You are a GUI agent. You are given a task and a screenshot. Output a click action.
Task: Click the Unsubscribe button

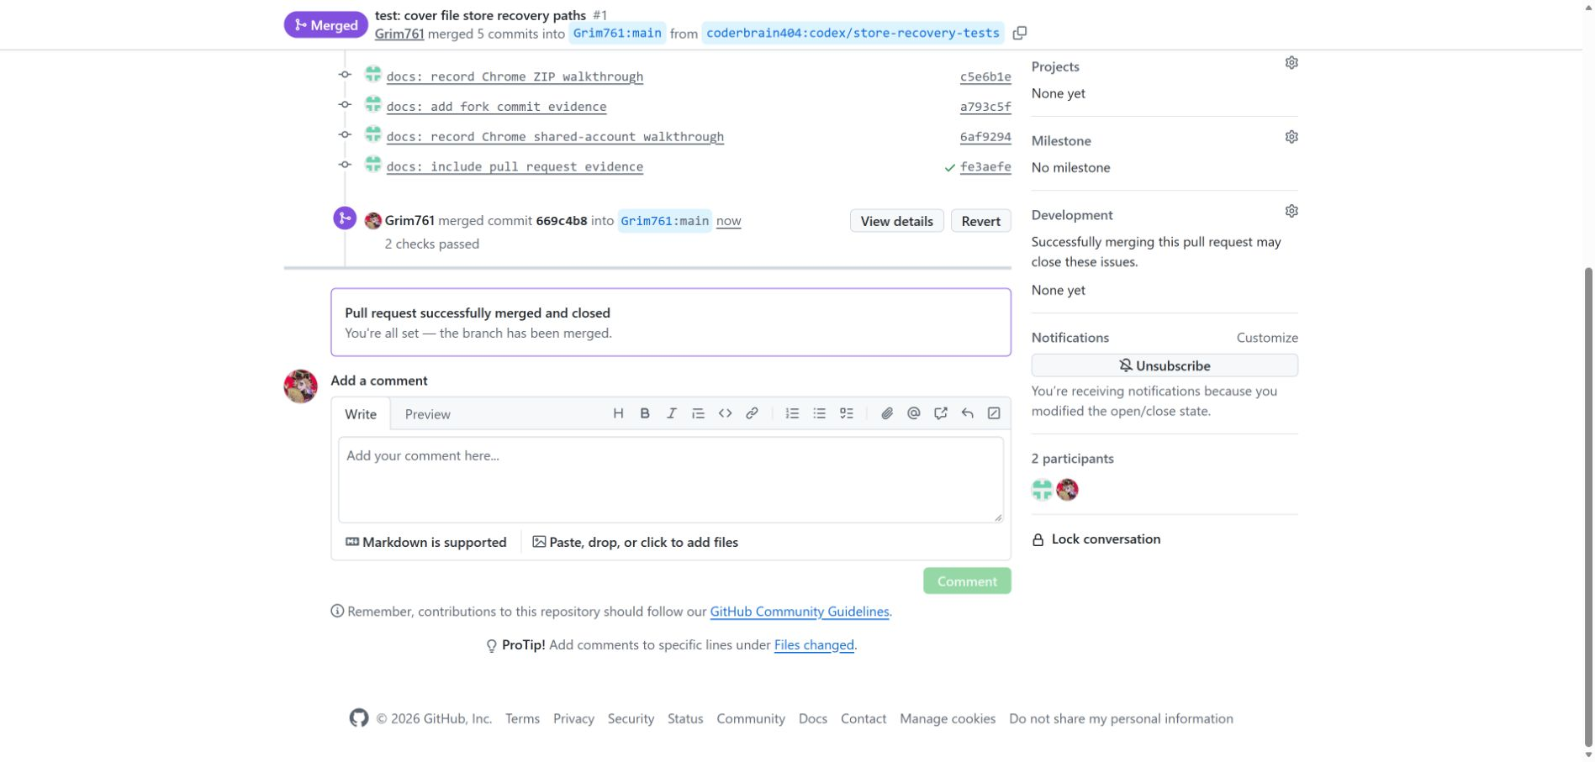(1165, 365)
